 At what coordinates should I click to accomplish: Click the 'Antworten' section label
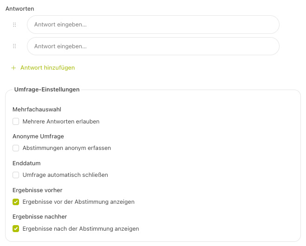click(x=20, y=9)
